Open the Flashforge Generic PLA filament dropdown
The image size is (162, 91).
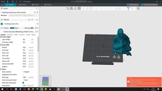tap(20, 24)
